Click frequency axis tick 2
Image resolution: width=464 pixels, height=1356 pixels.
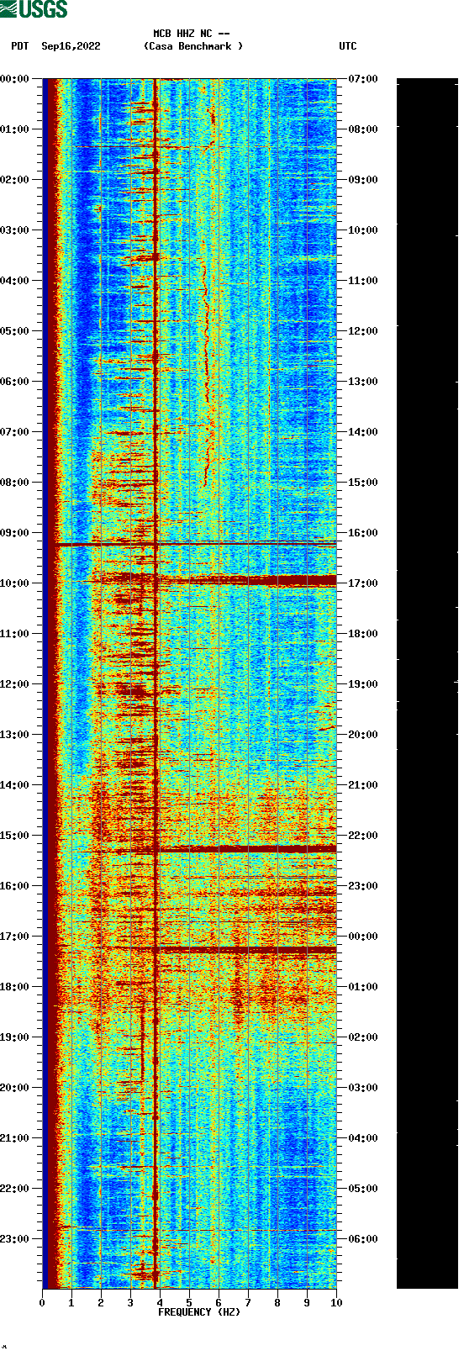tap(101, 1303)
